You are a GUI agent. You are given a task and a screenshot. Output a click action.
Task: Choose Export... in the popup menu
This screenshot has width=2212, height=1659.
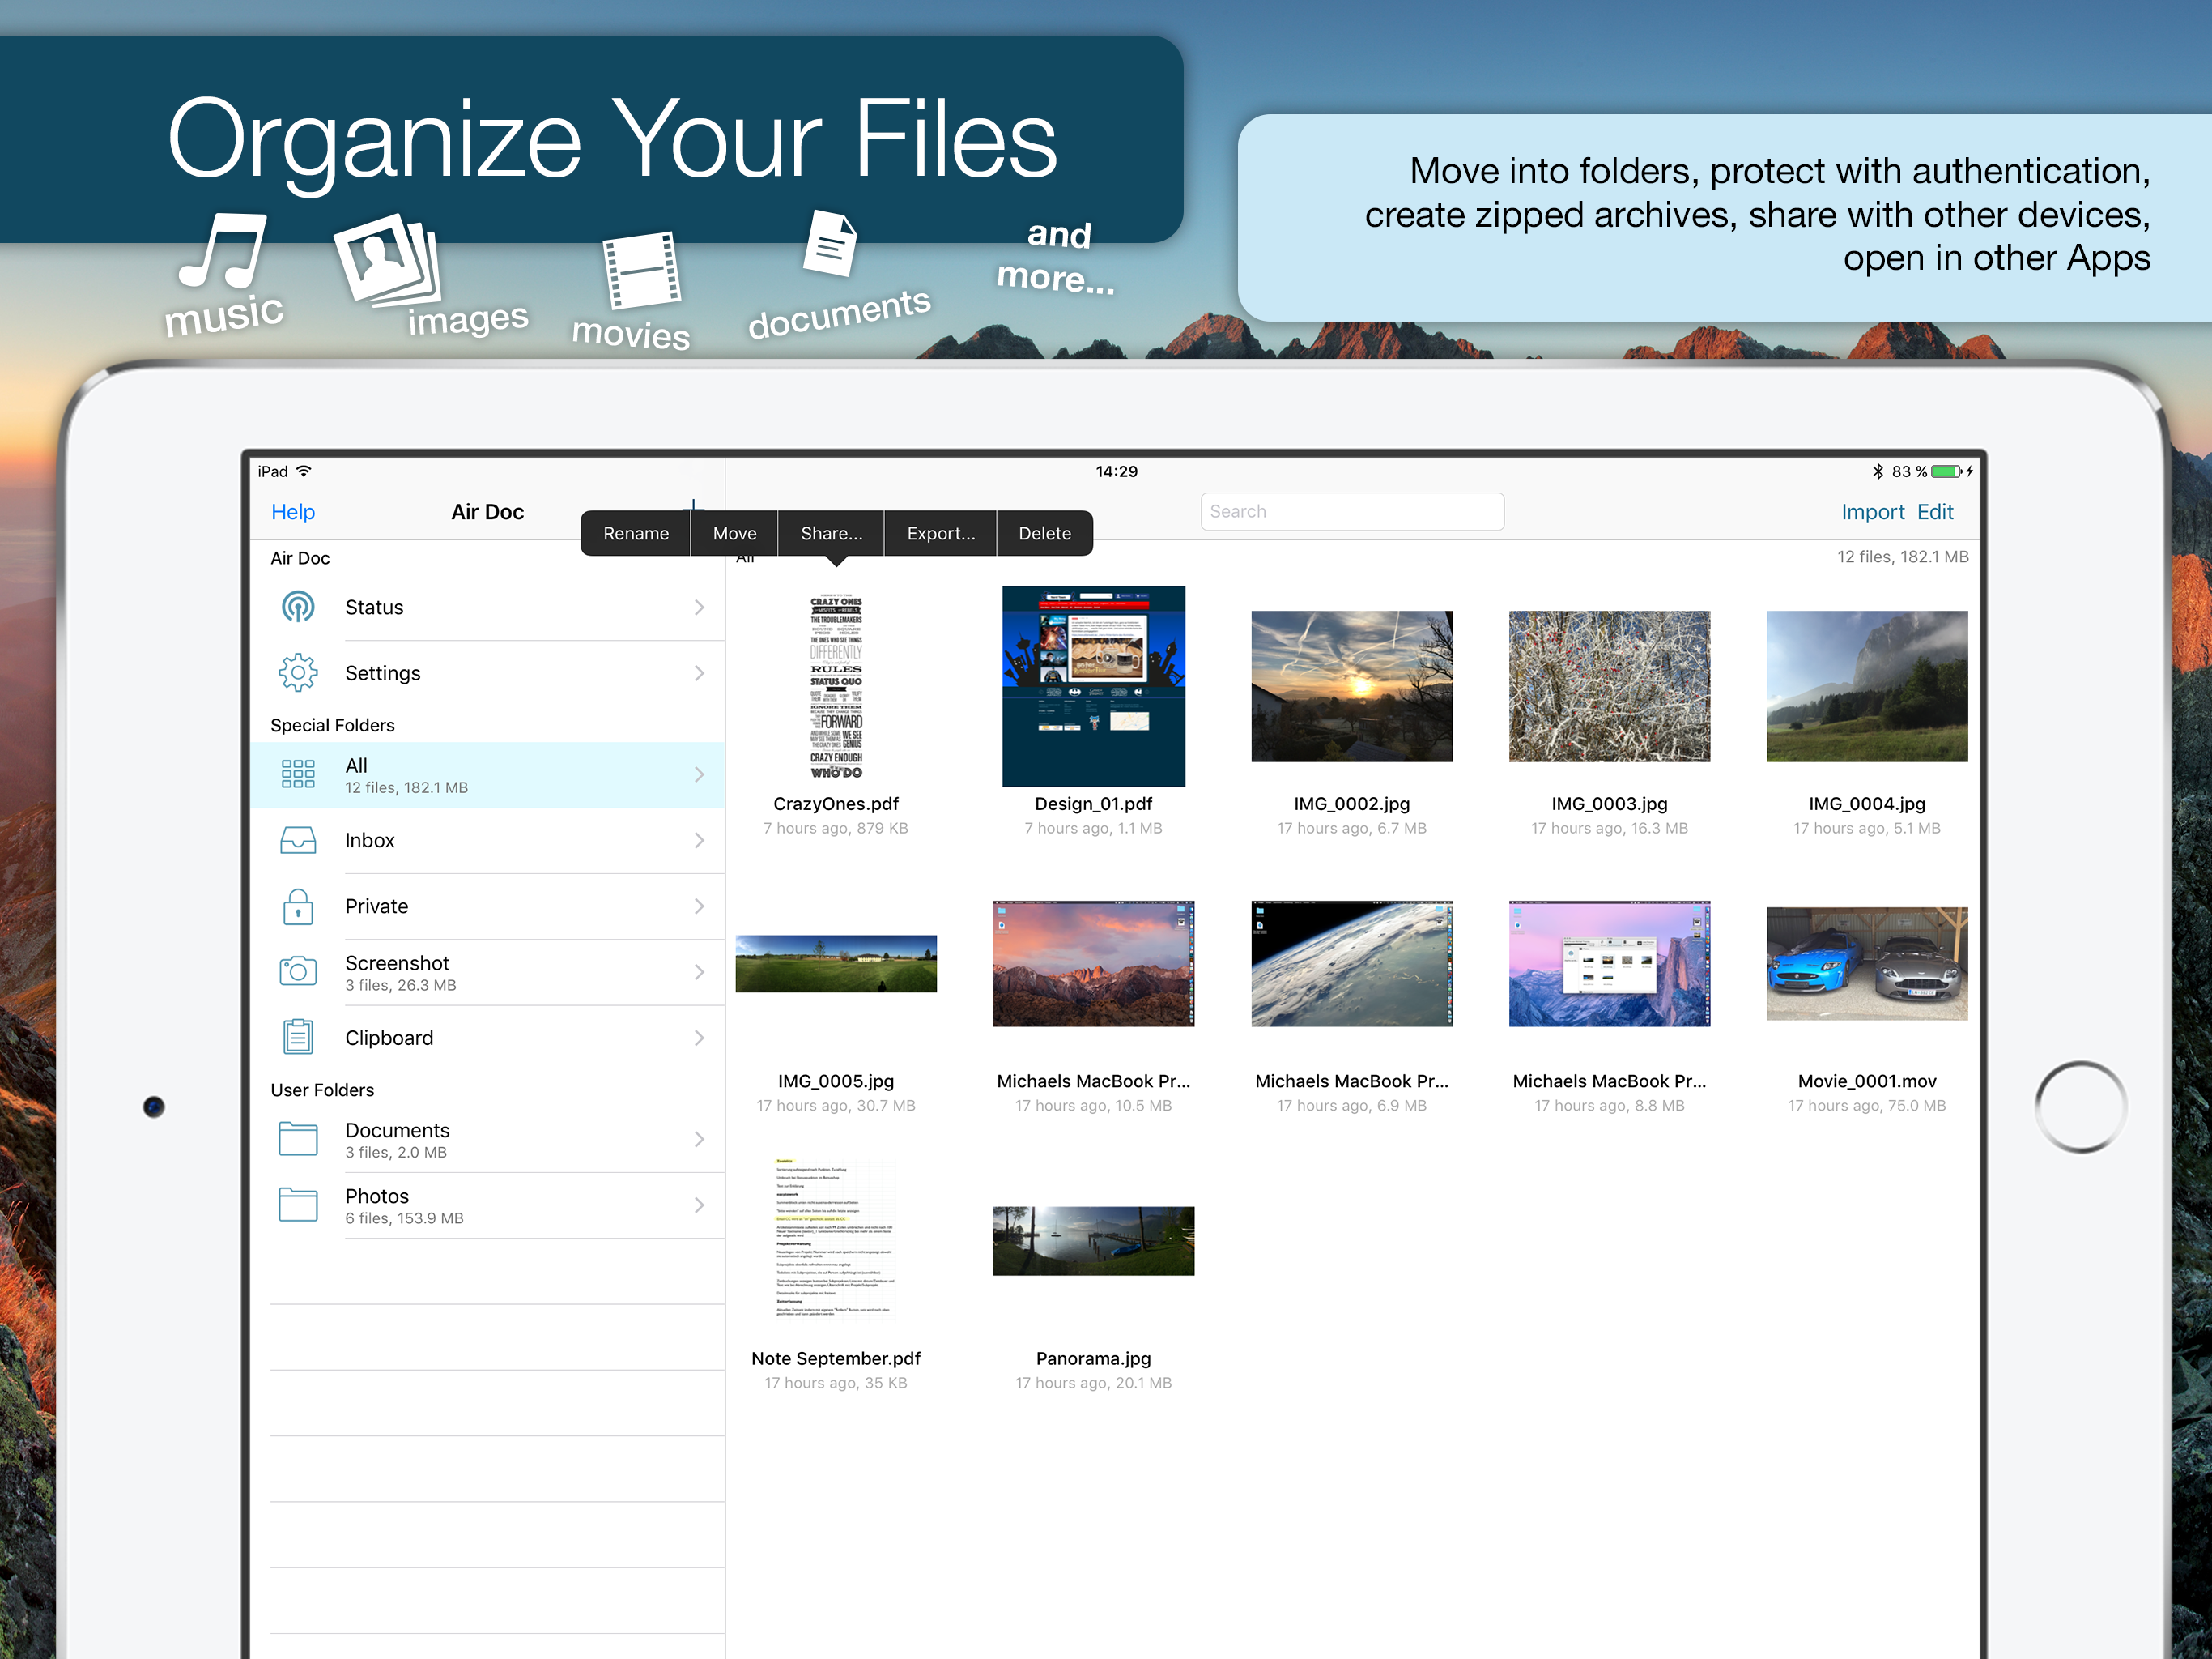tap(940, 533)
